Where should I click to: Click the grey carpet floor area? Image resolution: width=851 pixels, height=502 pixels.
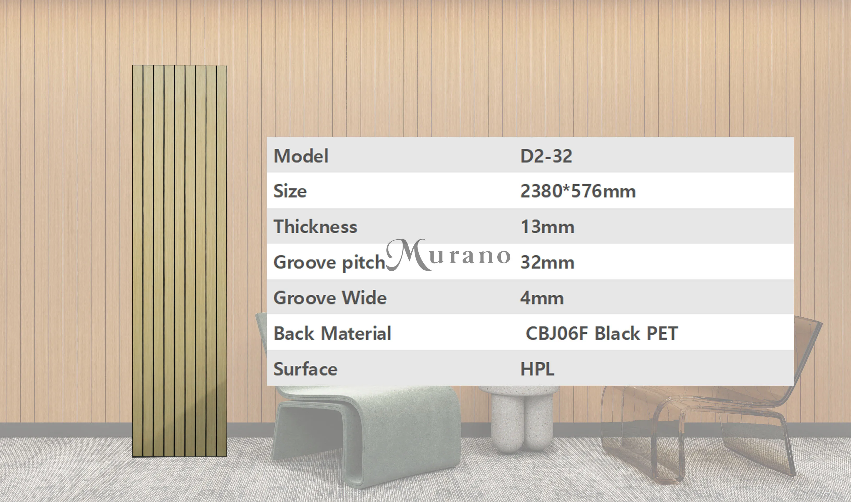pyautogui.click(x=68, y=474)
